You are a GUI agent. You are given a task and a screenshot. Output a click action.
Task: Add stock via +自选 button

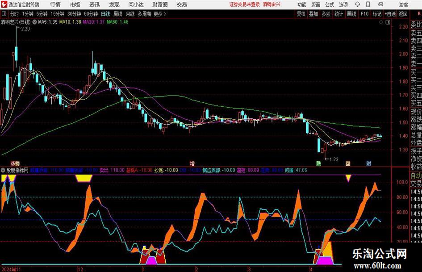390,14
